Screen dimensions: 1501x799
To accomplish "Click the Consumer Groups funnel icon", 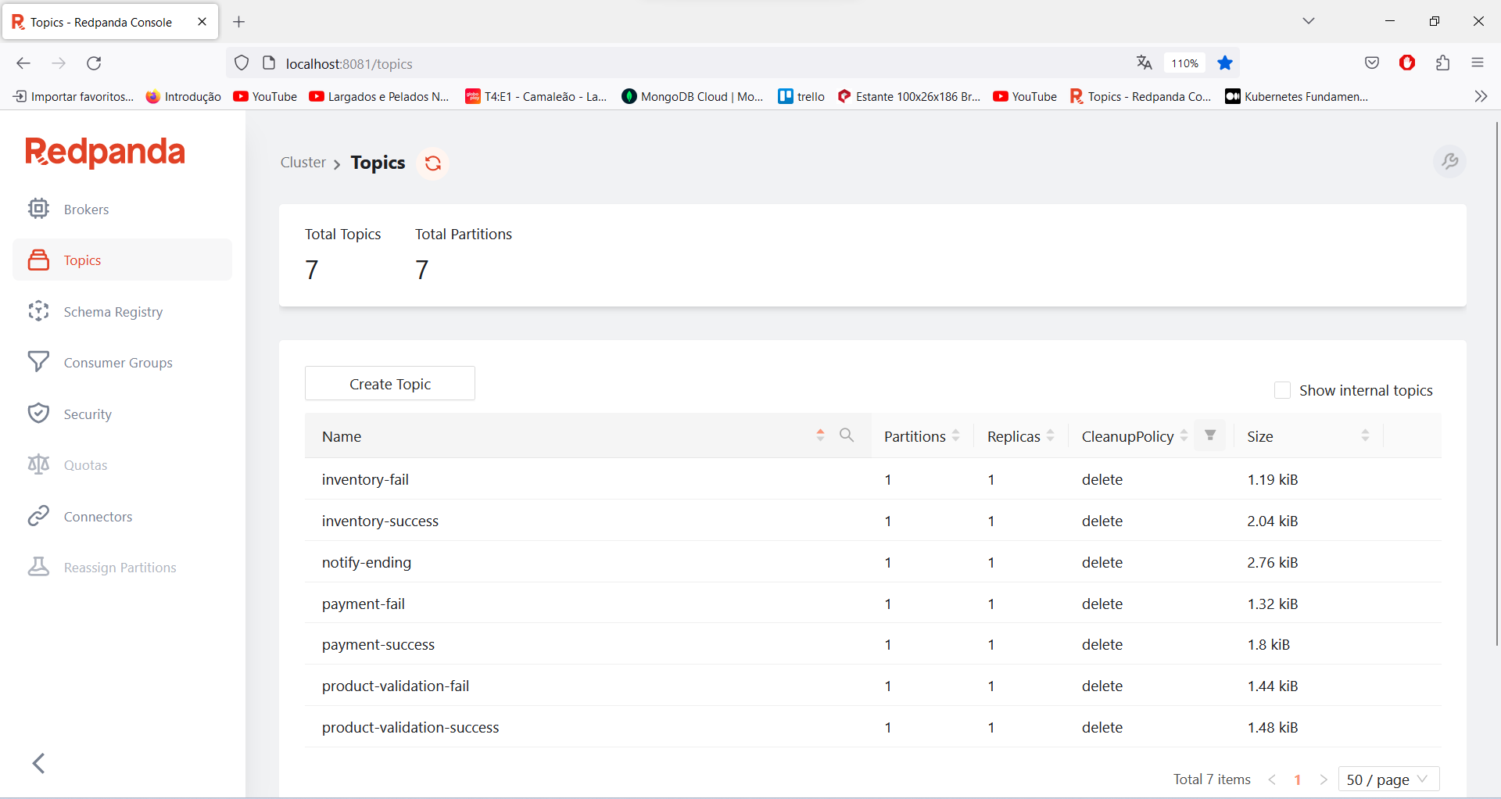I will pyautogui.click(x=38, y=362).
